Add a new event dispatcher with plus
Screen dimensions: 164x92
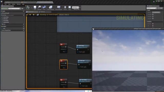pyautogui.click(x=24, y=30)
